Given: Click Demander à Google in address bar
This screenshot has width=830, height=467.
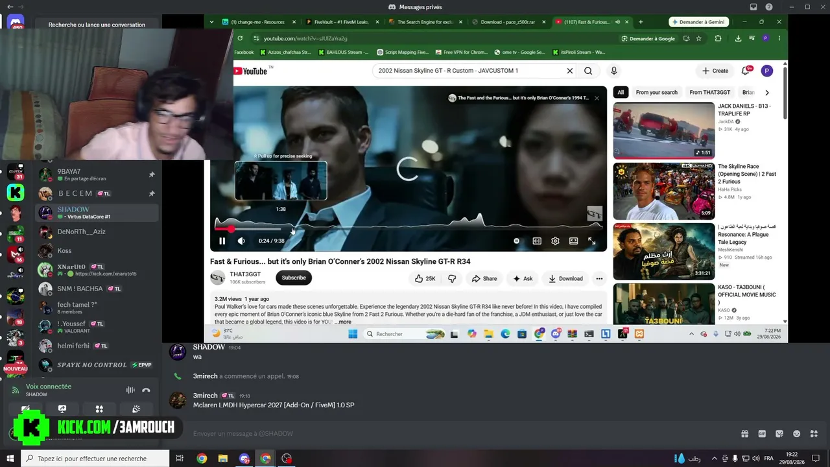Looking at the screenshot, I should pos(648,38).
